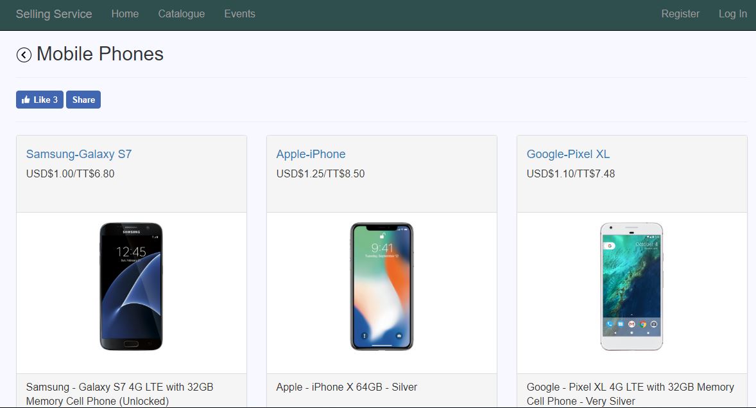Click the Apple iPhone X 64GB Silver description
This screenshot has width=756, height=408.
[347, 387]
